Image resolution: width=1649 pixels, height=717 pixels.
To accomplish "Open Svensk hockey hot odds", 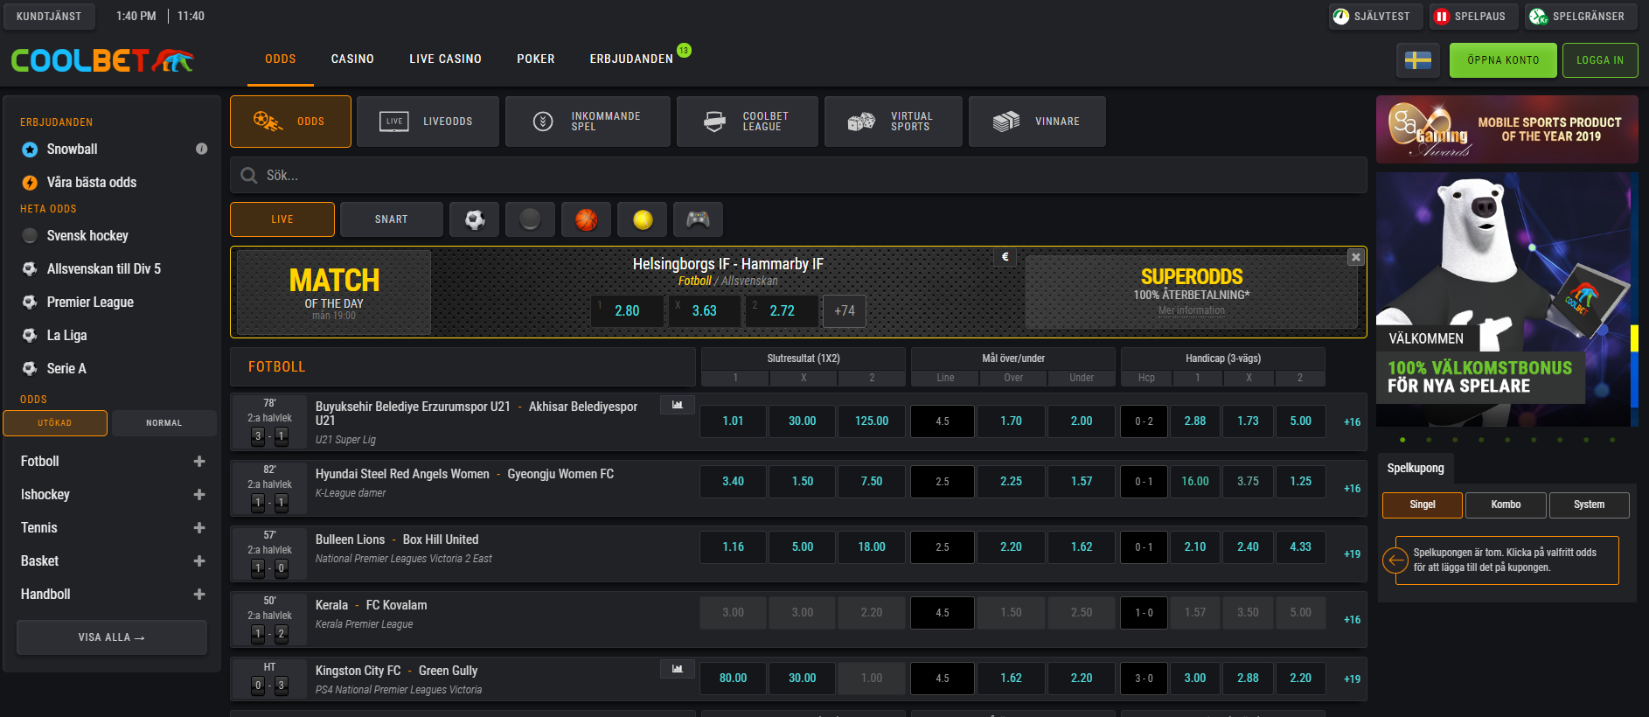I will (x=87, y=235).
